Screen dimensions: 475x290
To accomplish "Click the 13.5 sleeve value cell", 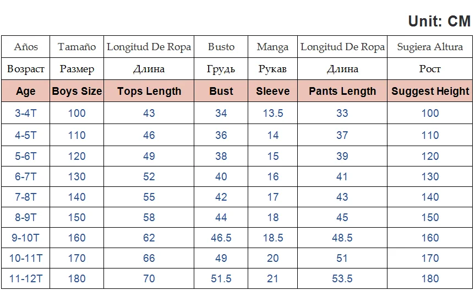I will point(273,114).
